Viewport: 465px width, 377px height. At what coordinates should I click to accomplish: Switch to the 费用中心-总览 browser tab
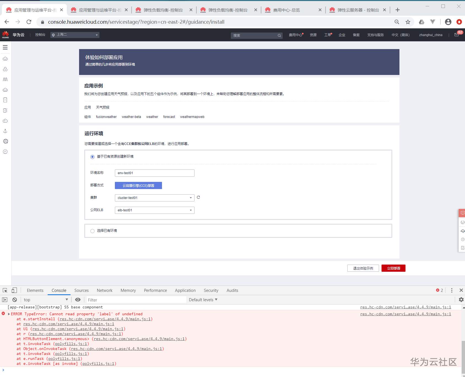[x=293, y=10]
